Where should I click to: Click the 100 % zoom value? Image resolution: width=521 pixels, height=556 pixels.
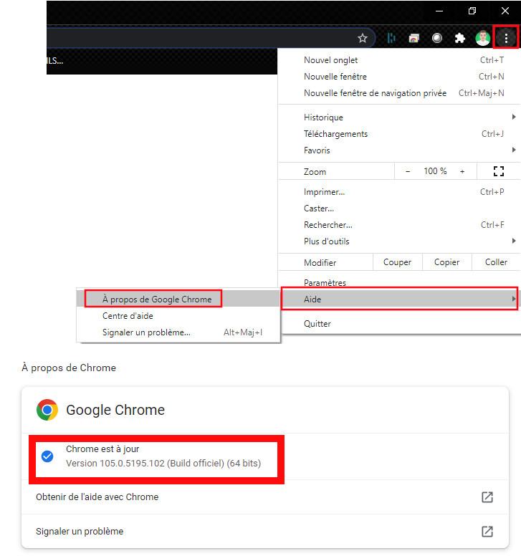pyautogui.click(x=435, y=172)
